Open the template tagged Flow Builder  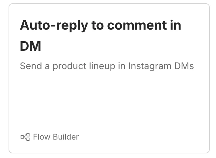(x=109, y=78)
